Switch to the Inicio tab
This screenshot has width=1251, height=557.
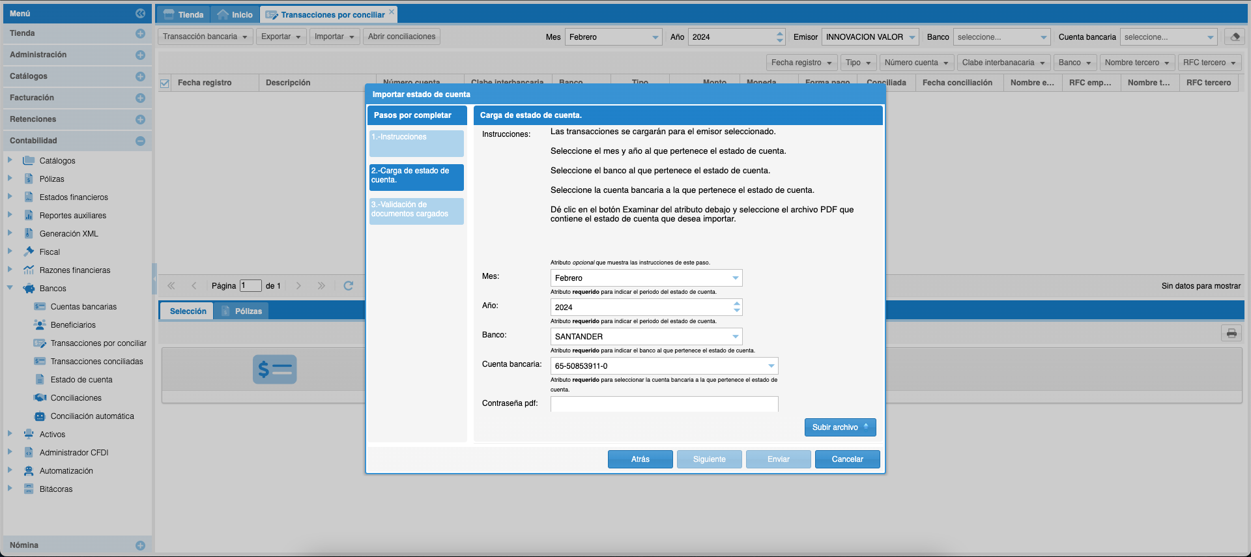[x=235, y=14]
